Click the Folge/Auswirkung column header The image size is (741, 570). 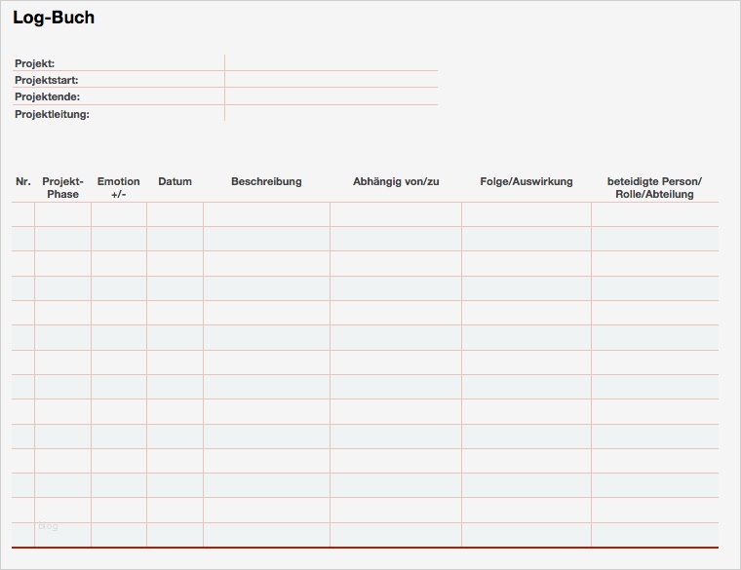click(x=526, y=181)
